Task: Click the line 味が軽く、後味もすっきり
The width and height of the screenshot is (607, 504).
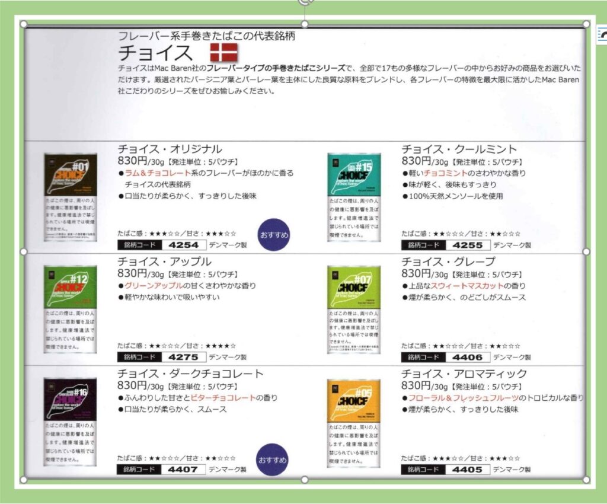Action: point(449,184)
